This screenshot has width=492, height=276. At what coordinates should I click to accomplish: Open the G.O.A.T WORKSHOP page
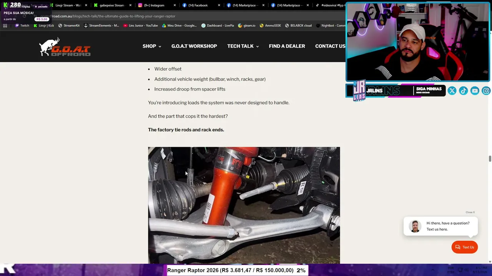pos(194,46)
